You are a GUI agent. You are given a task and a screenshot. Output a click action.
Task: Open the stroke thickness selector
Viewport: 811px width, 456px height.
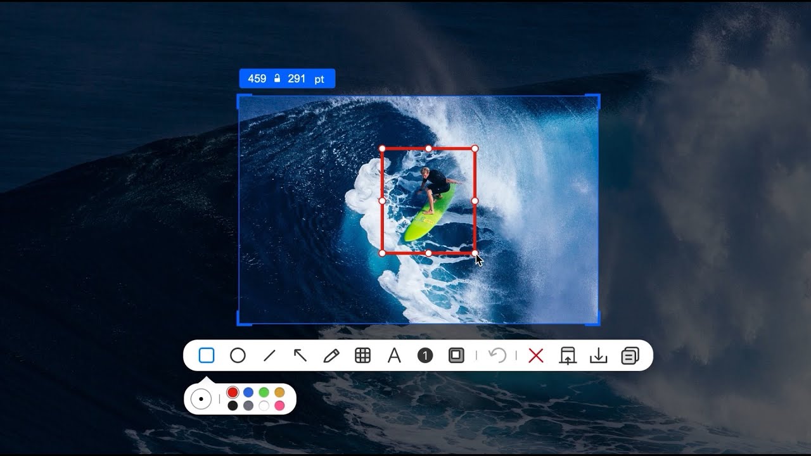click(201, 400)
